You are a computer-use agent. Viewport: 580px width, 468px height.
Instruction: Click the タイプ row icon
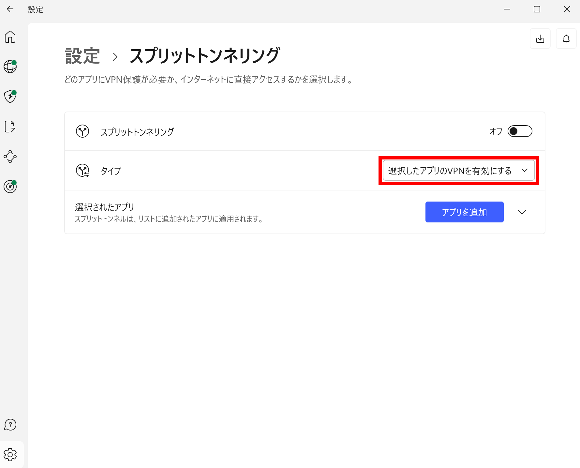82,171
